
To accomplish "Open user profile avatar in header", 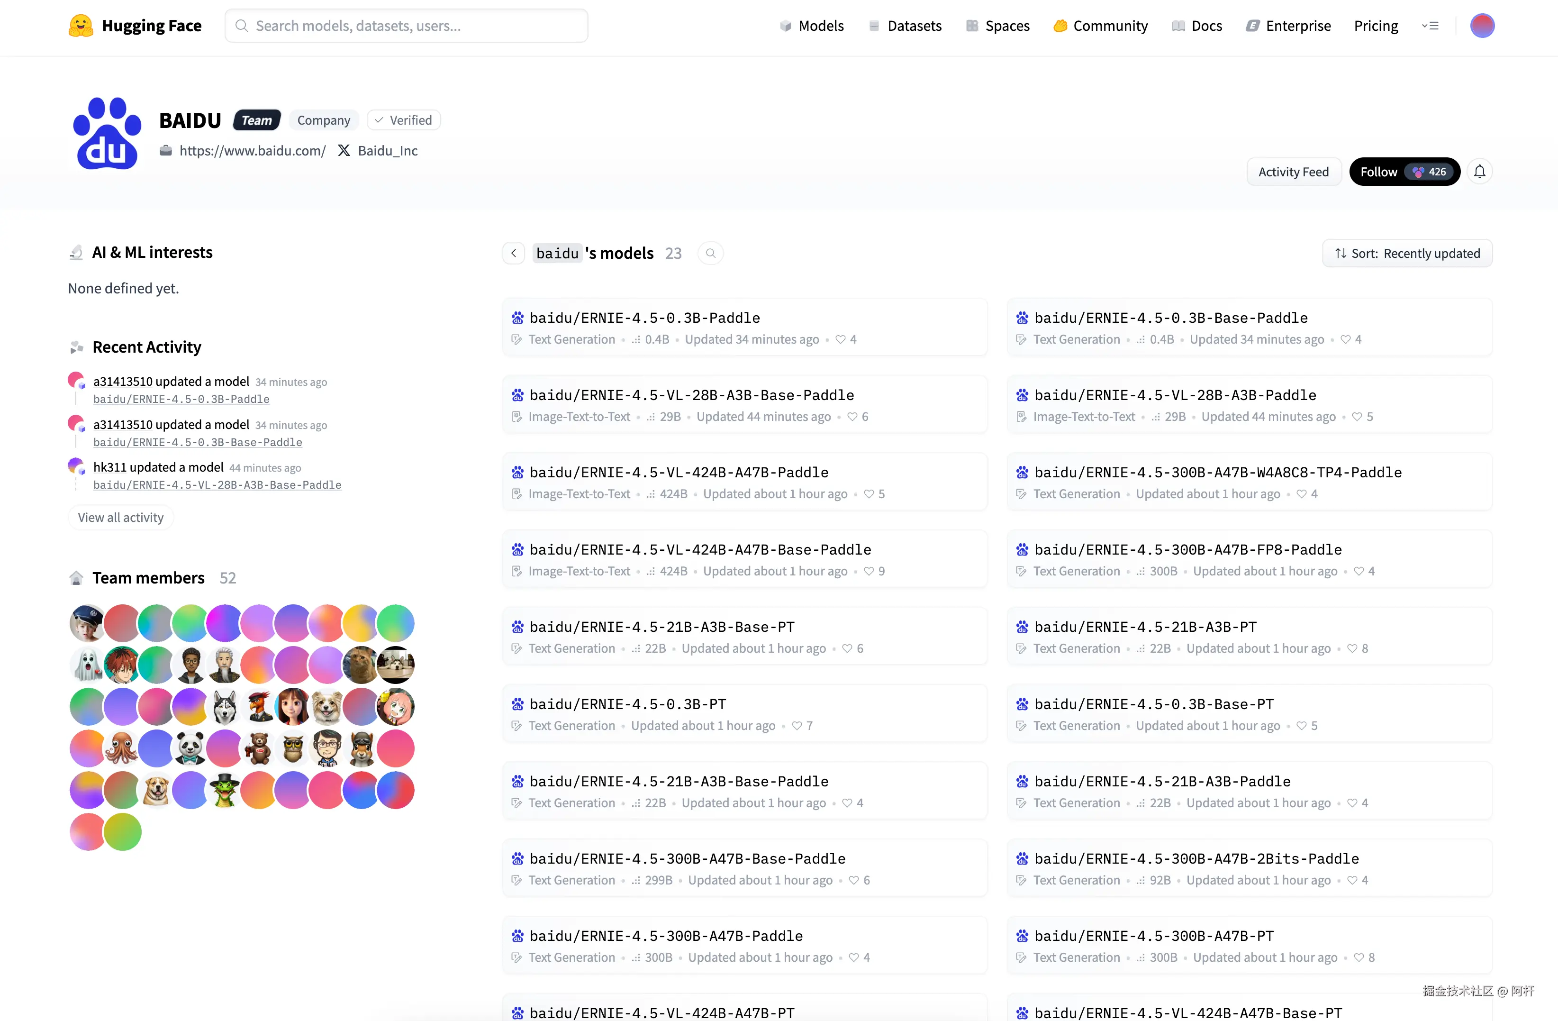I will 1482,26.
